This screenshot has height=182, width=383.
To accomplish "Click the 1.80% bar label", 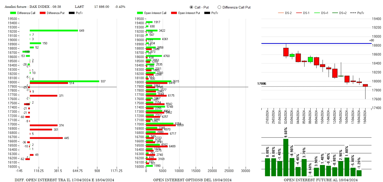I will point(347,151).
